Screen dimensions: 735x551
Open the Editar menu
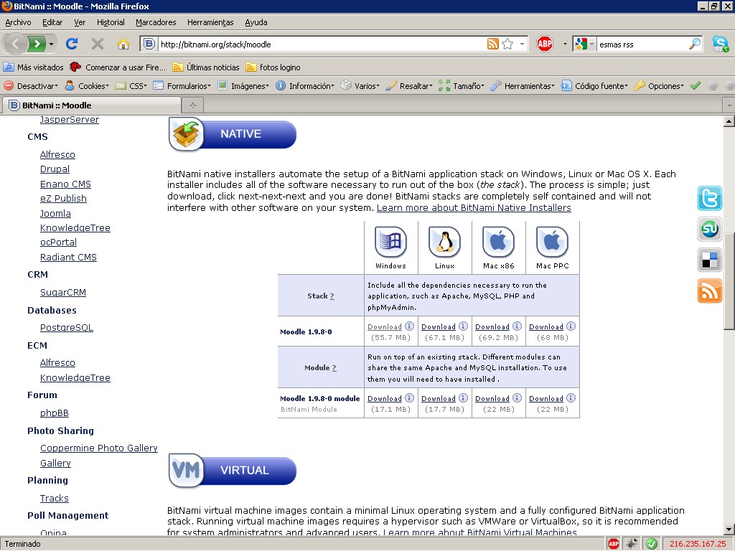52,22
